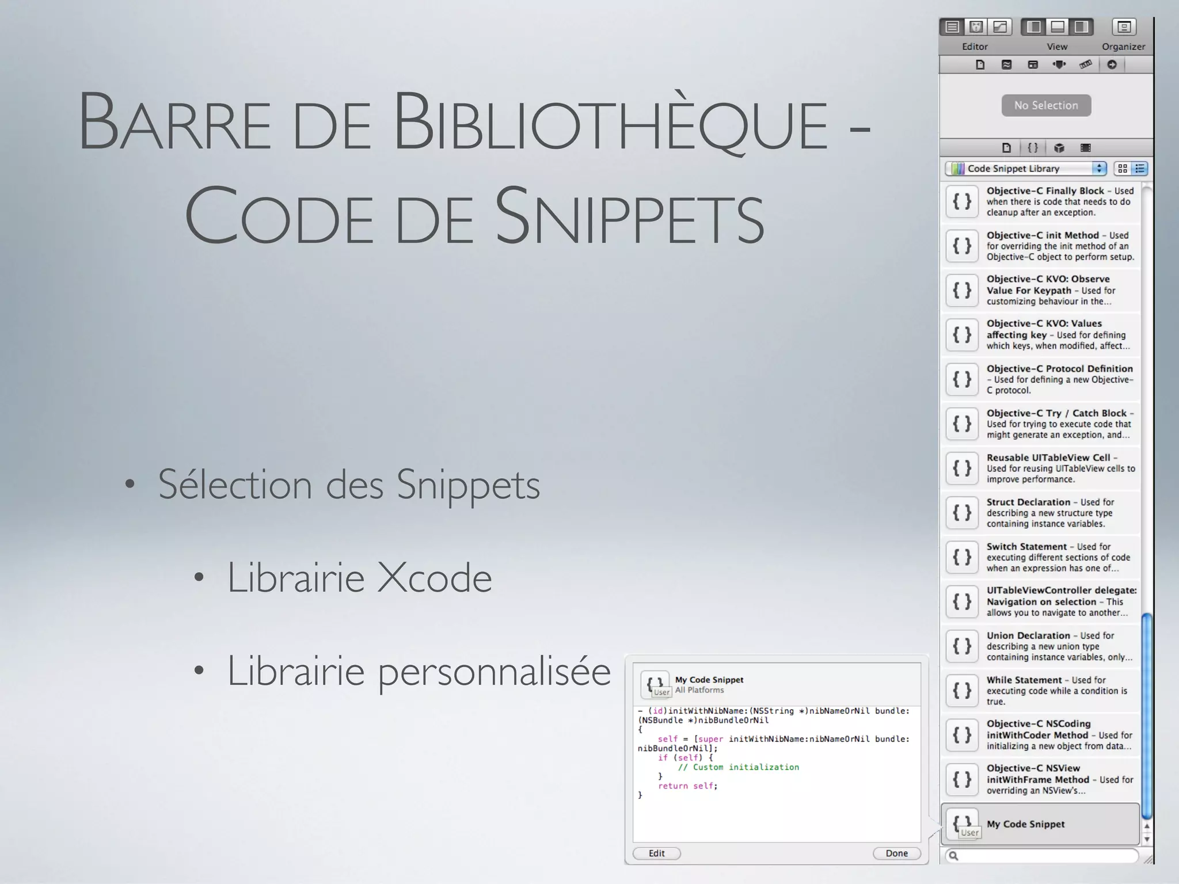Click the 'While Statement' title text
This screenshot has width=1179, height=884.
[1024, 680]
